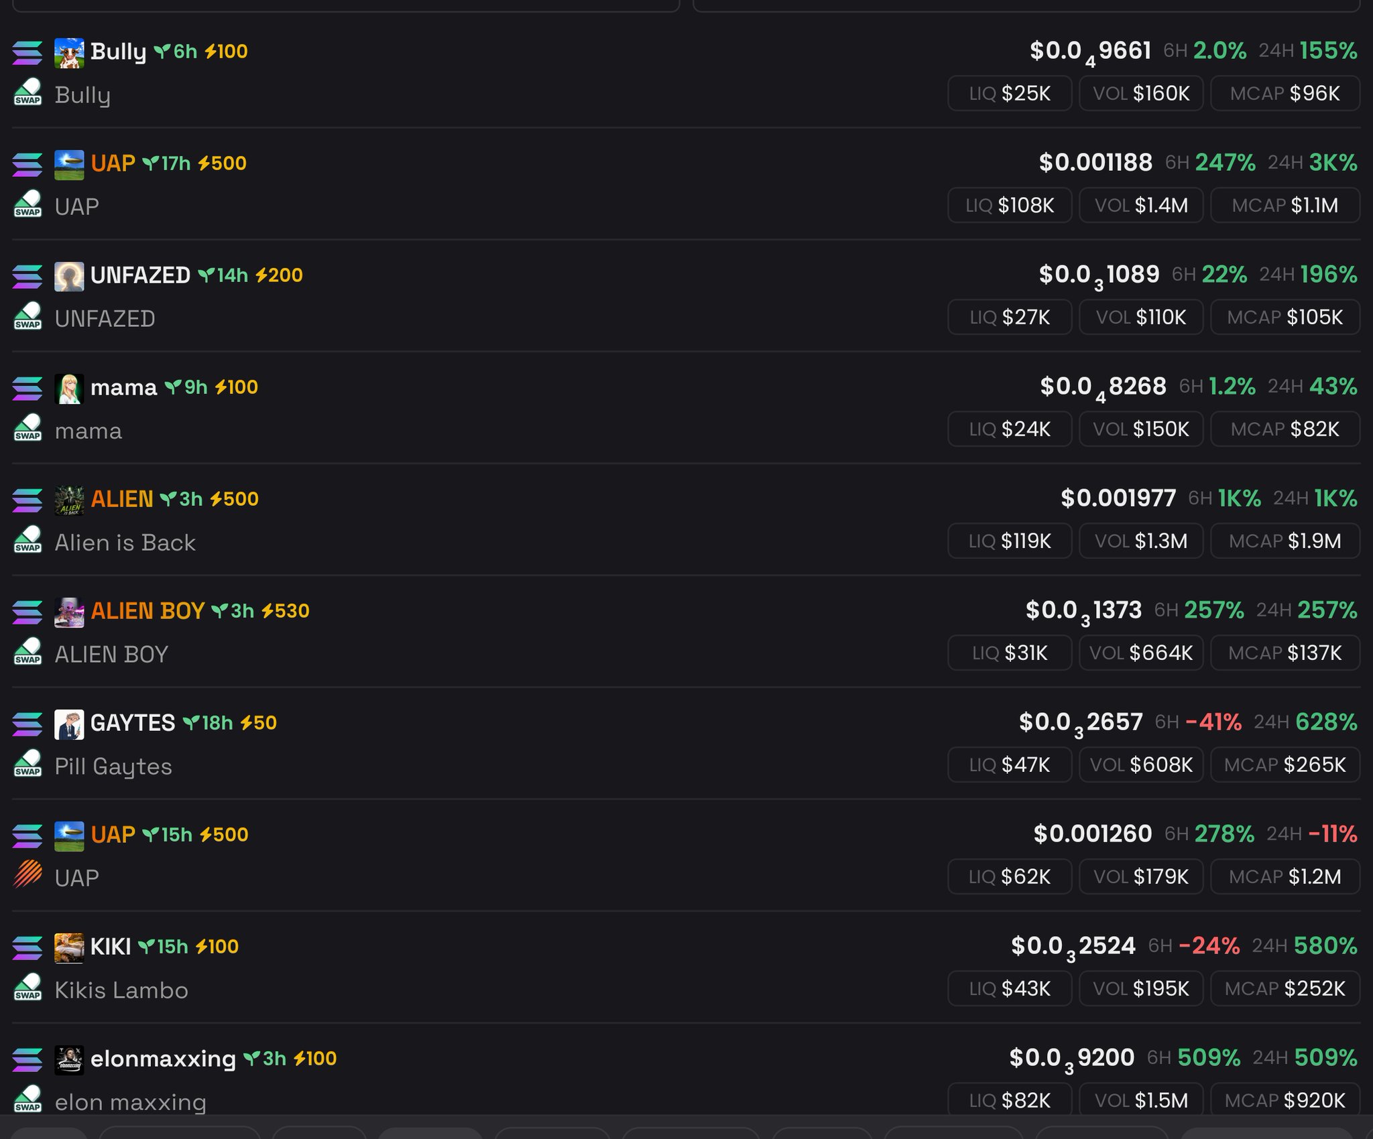The image size is (1373, 1139).
Task: Click the elonmaxxing token avatar
Action: (x=69, y=1060)
